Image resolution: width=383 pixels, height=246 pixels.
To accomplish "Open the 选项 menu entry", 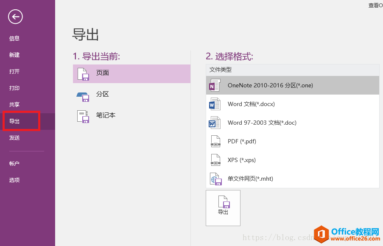I will (x=14, y=180).
